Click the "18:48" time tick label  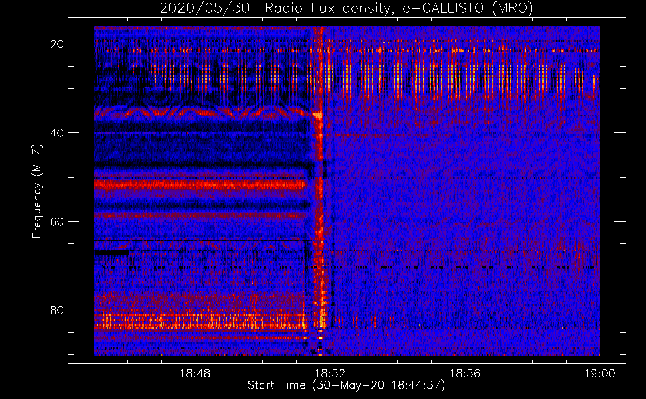[x=195, y=374]
